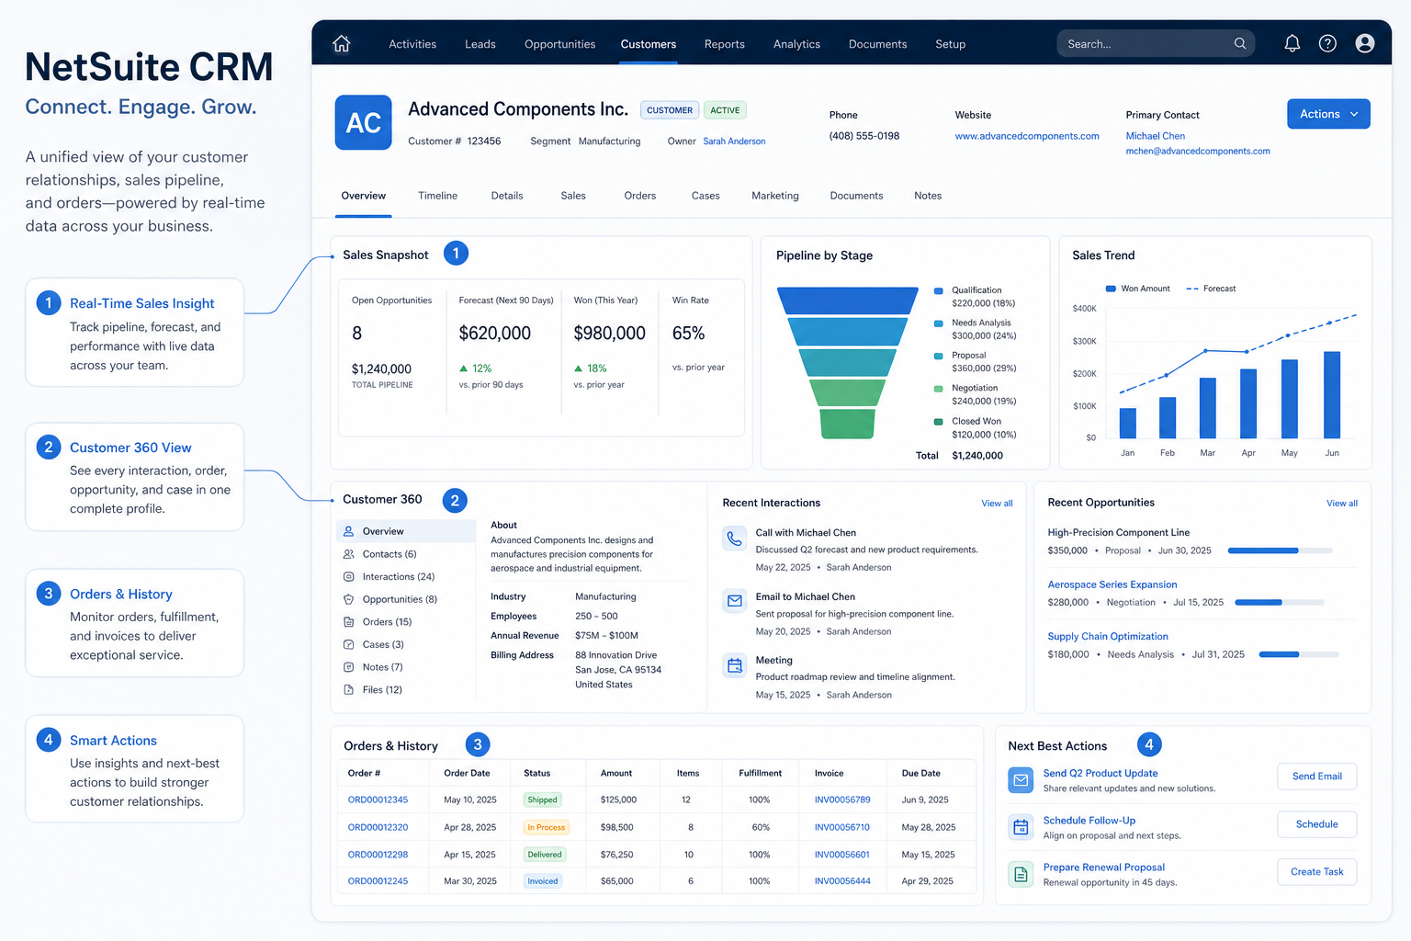This screenshot has height=941, width=1411.
Task: Open the Send Q2 Product Update link
Action: coord(1101,774)
